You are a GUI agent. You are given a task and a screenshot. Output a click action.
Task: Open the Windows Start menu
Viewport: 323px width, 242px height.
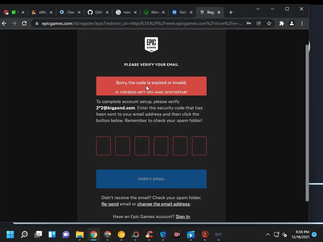coord(10,234)
